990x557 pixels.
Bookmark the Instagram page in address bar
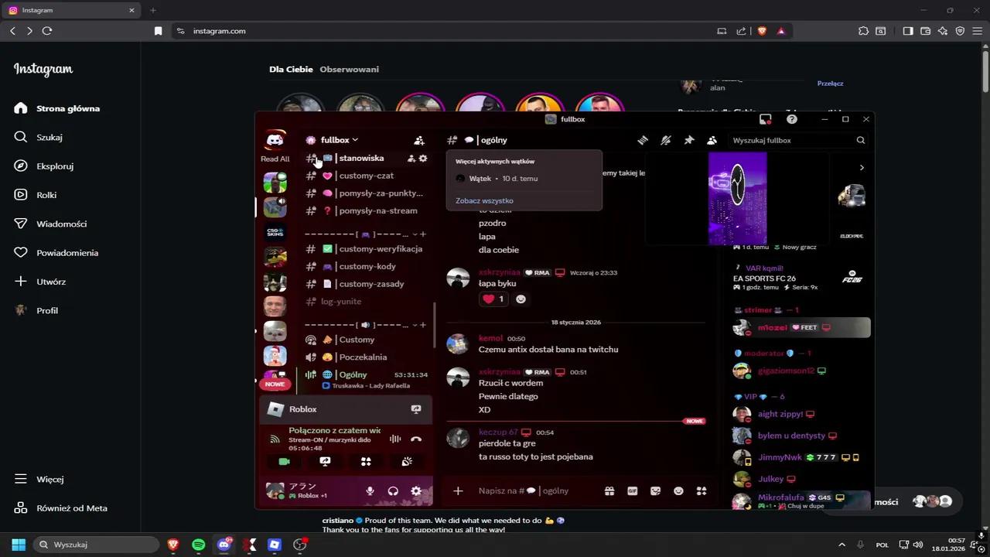(x=158, y=31)
